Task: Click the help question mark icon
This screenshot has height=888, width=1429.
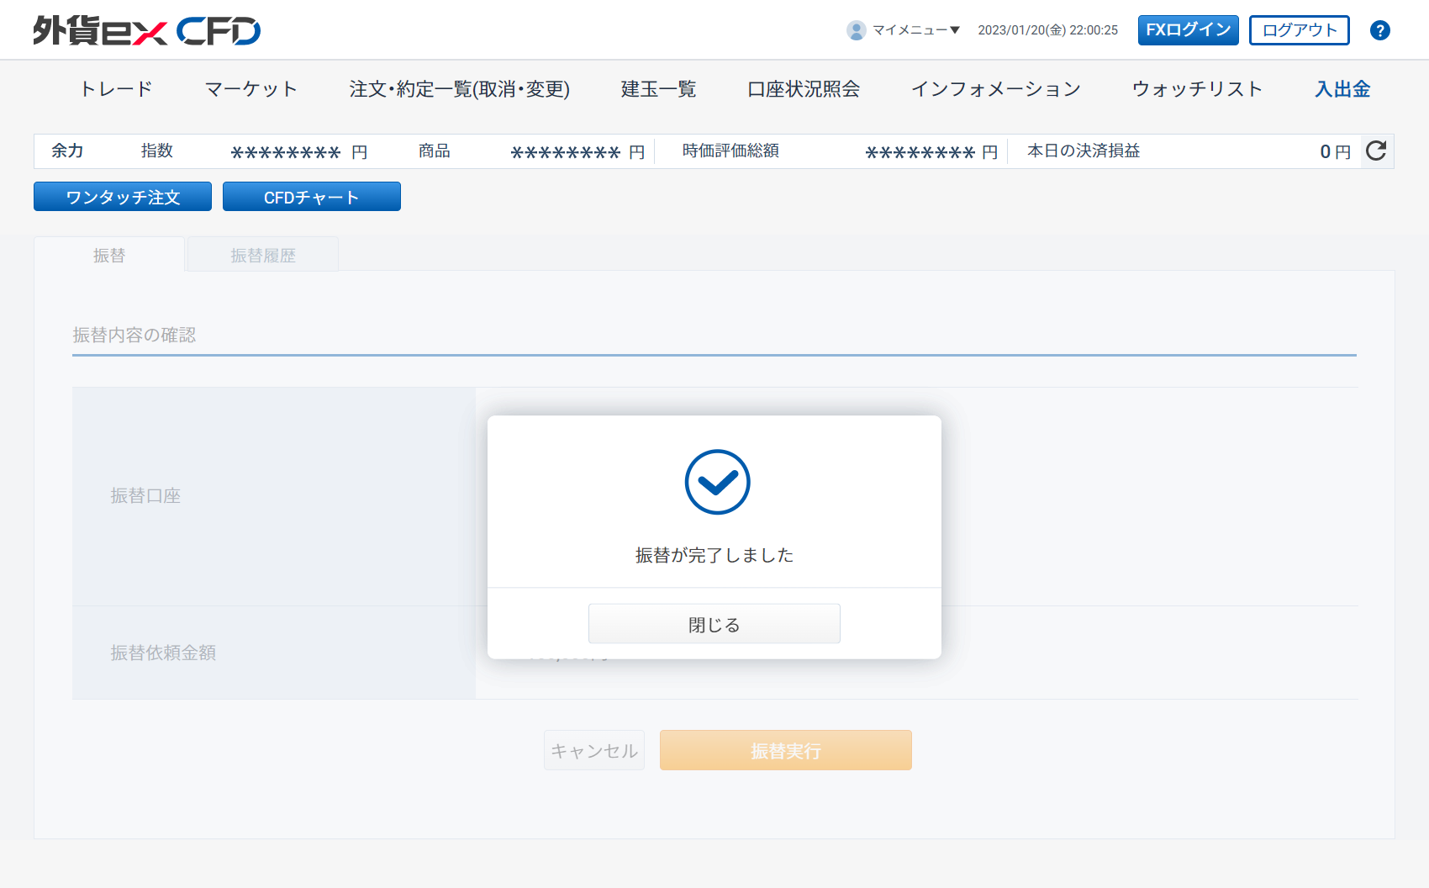Action: click(x=1379, y=30)
